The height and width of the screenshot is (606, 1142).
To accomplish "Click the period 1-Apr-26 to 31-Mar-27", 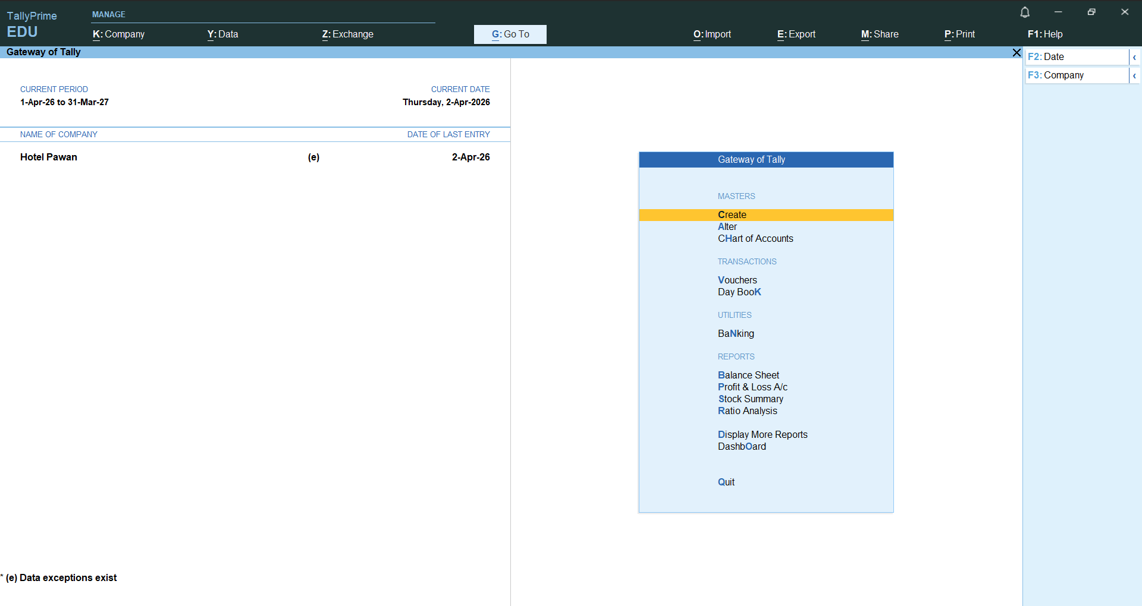I will 64,102.
